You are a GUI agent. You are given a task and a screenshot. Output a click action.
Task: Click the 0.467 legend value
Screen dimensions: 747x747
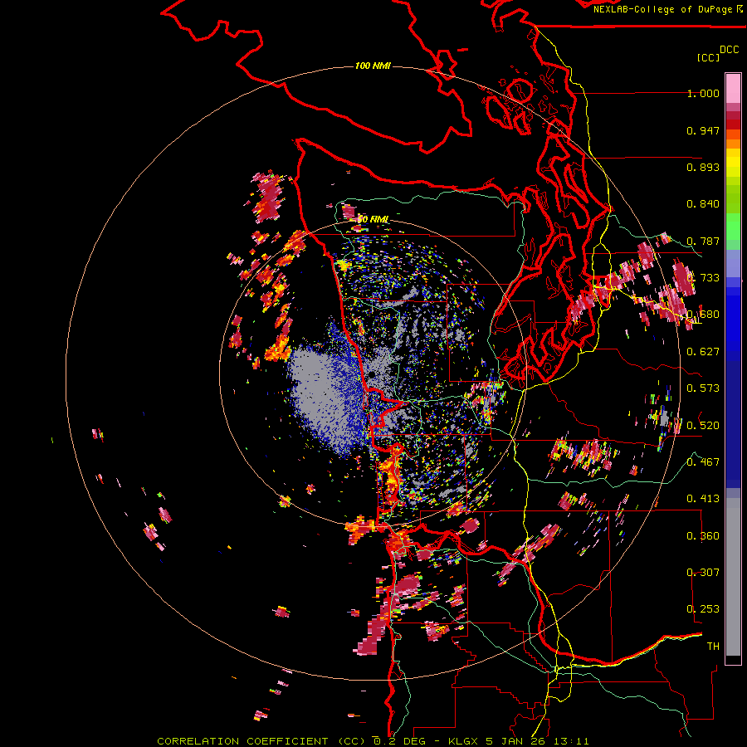click(703, 462)
